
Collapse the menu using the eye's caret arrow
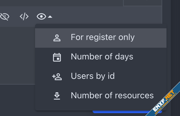50,17
